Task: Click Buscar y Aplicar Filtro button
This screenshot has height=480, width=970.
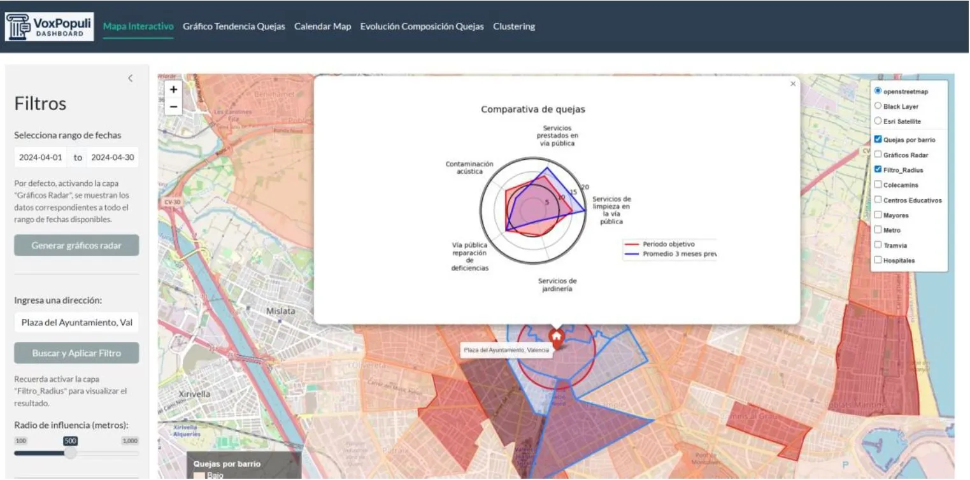Action: pos(76,353)
